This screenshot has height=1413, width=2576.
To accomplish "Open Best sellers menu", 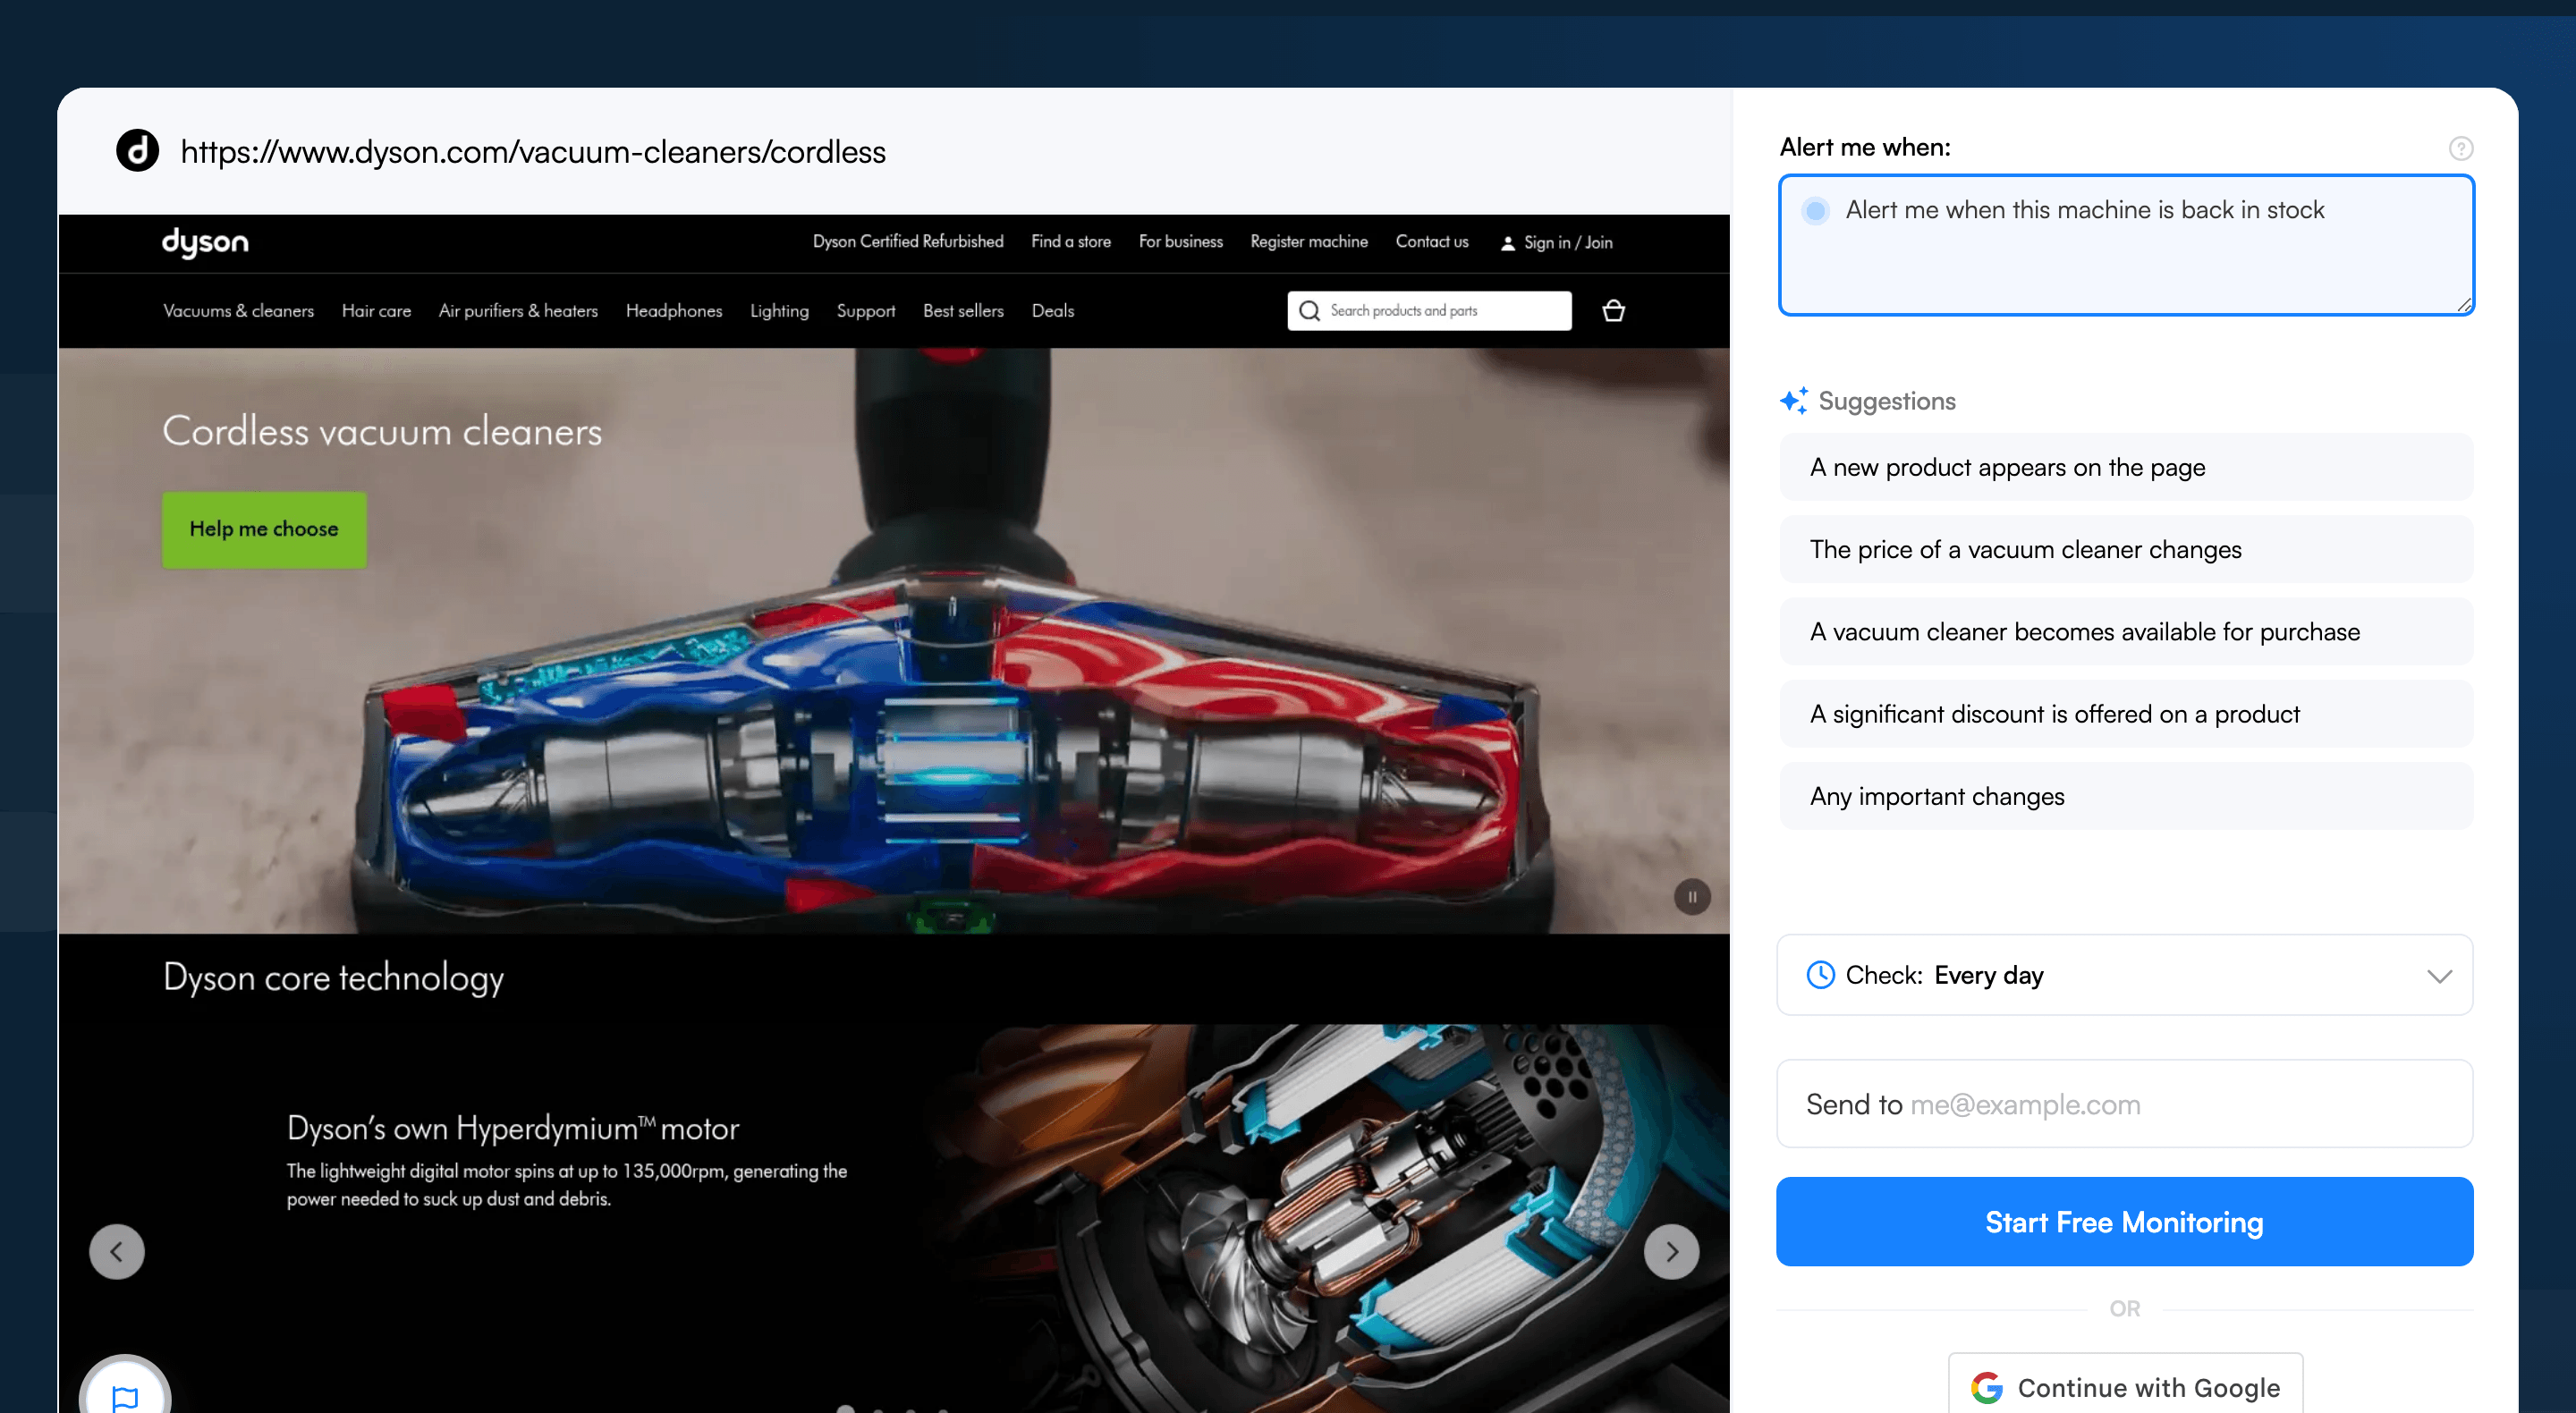I will click(963, 311).
